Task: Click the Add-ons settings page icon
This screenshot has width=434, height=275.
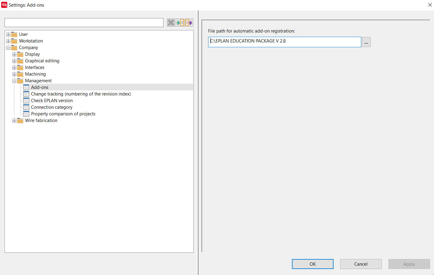Action: [x=26, y=87]
